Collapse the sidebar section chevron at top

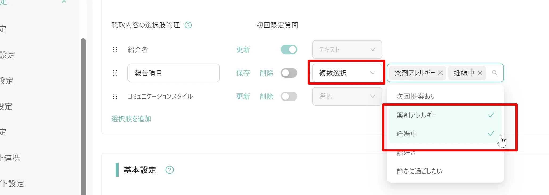pyautogui.click(x=64, y=2)
